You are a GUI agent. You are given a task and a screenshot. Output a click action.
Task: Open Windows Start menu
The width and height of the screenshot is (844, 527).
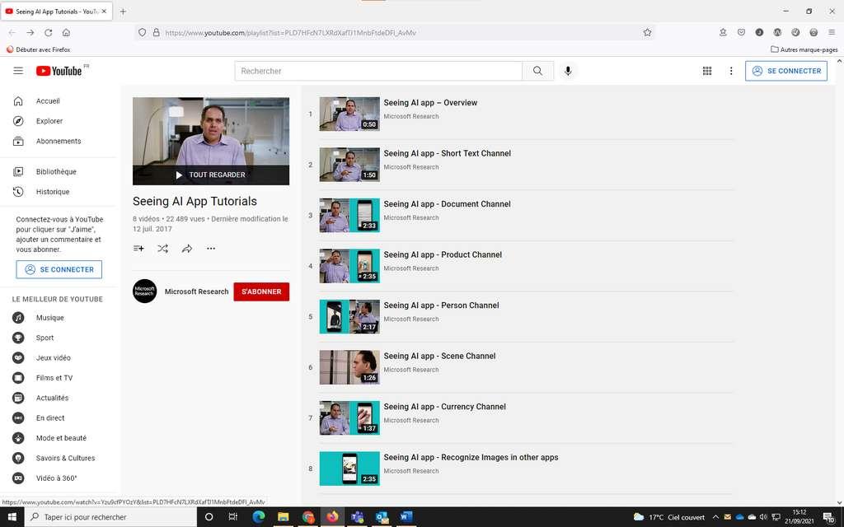(x=12, y=517)
